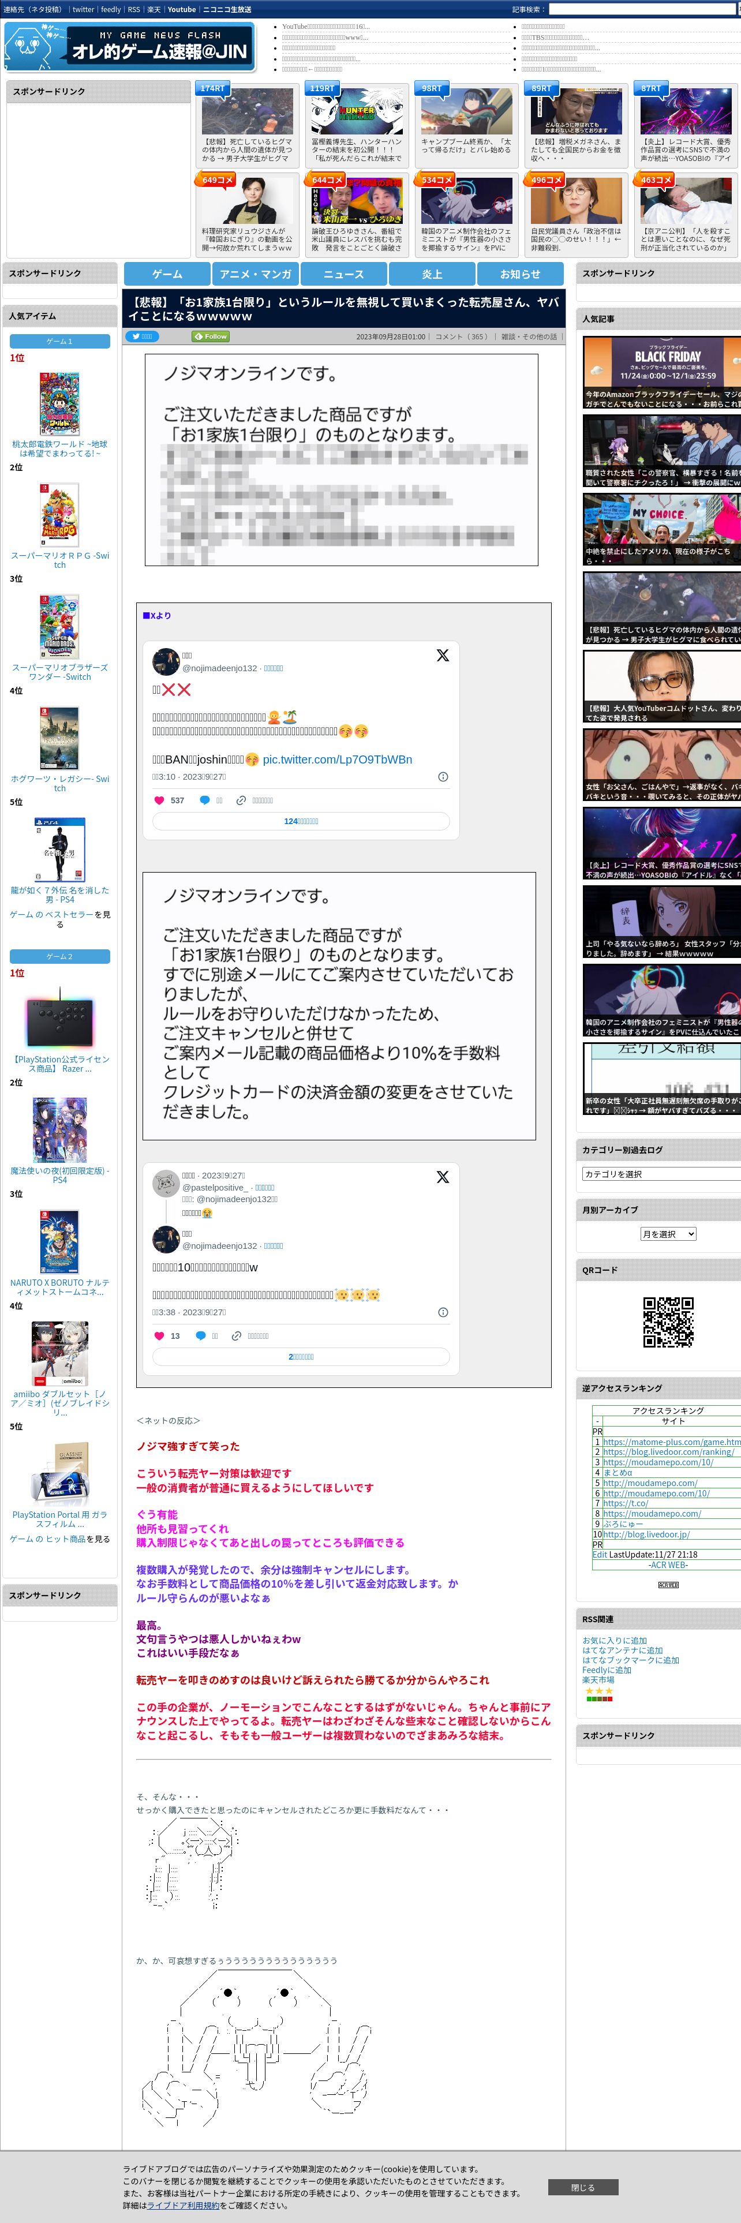Image resolution: width=741 pixels, height=2223 pixels.
Task: Click pastelpositive_ avatar in quoted reply
Action: click(x=166, y=1183)
